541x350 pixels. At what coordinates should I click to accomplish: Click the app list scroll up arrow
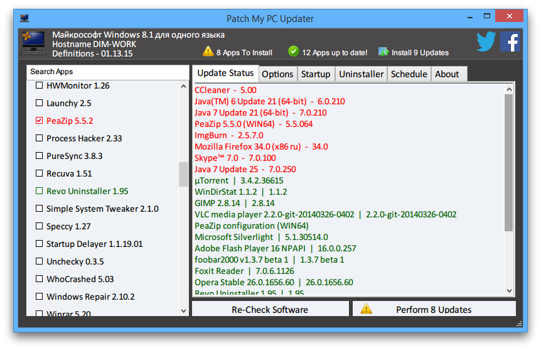pos(183,86)
